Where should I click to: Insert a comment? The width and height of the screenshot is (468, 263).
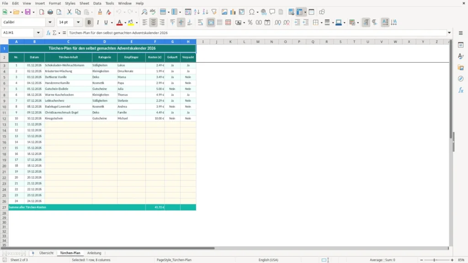272,12
